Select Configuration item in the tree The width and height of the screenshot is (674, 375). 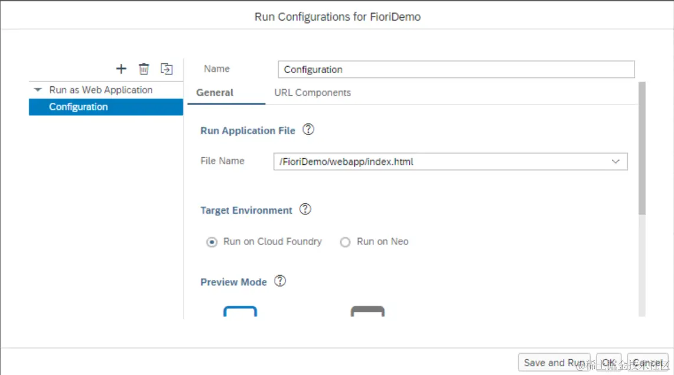pos(79,107)
